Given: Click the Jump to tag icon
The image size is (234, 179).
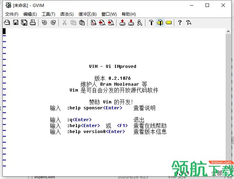Looking at the screenshot, I should pos(169,23).
